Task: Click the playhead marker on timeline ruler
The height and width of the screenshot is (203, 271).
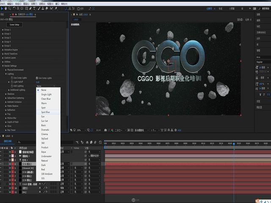Action: tap(234, 144)
